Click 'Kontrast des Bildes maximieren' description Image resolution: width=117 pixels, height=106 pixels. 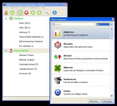pyautogui.click(x=76, y=82)
